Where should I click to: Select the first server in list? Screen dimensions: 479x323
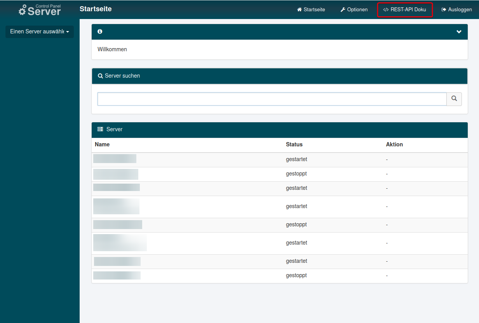point(115,159)
